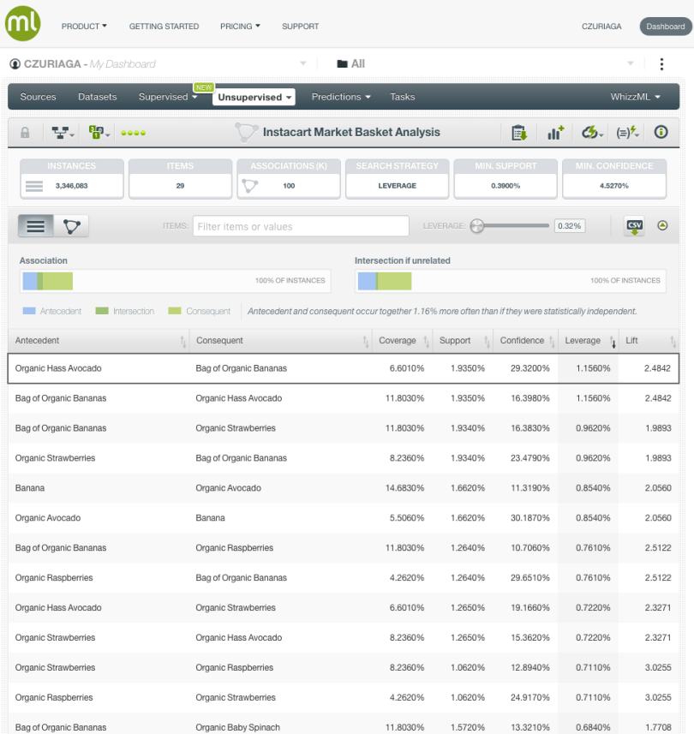Image resolution: width=694 pixels, height=734 pixels.
Task: Open the Unsupervised menu
Action: 254,97
